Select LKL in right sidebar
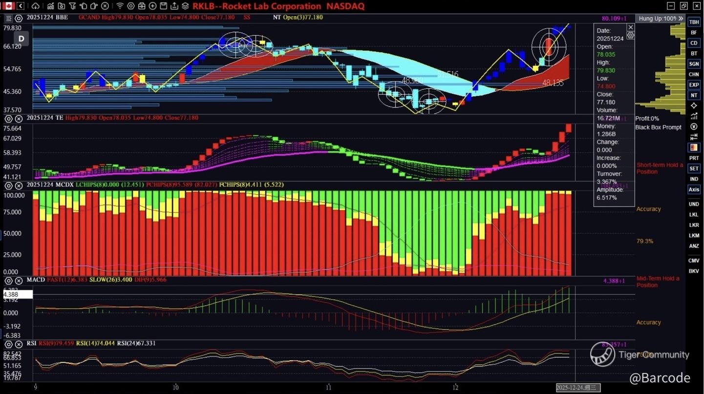This screenshot has height=394, width=704. click(x=693, y=215)
